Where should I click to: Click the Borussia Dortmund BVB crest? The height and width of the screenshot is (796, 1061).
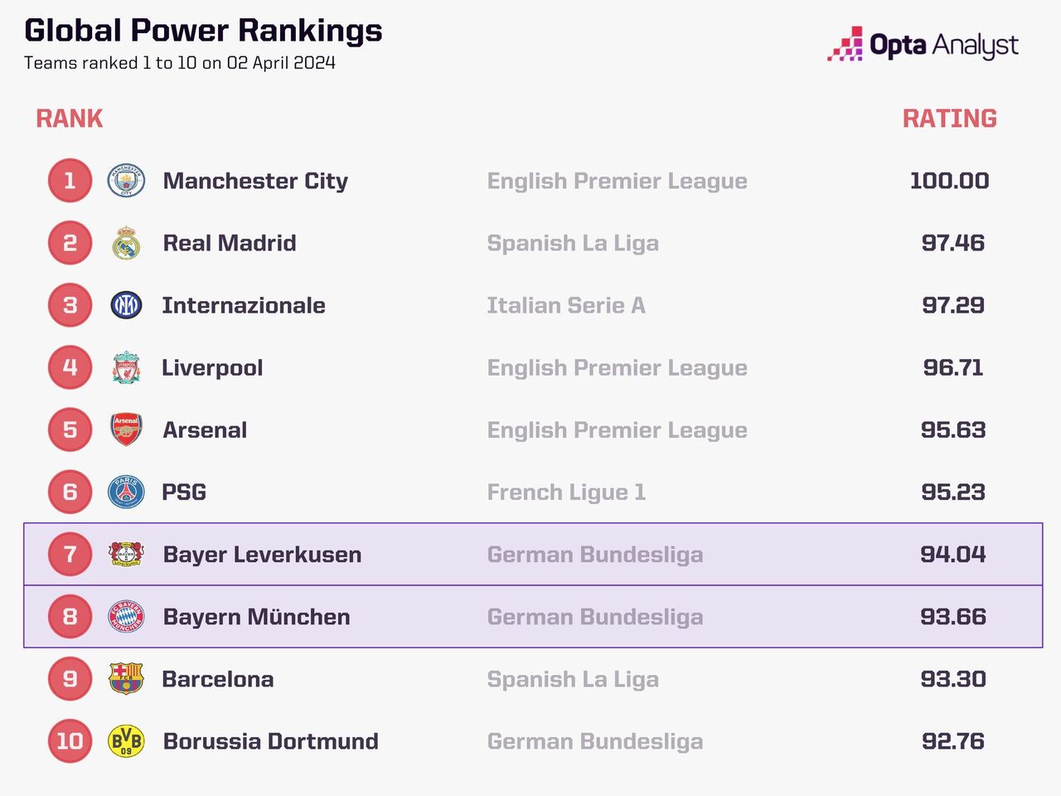click(126, 741)
